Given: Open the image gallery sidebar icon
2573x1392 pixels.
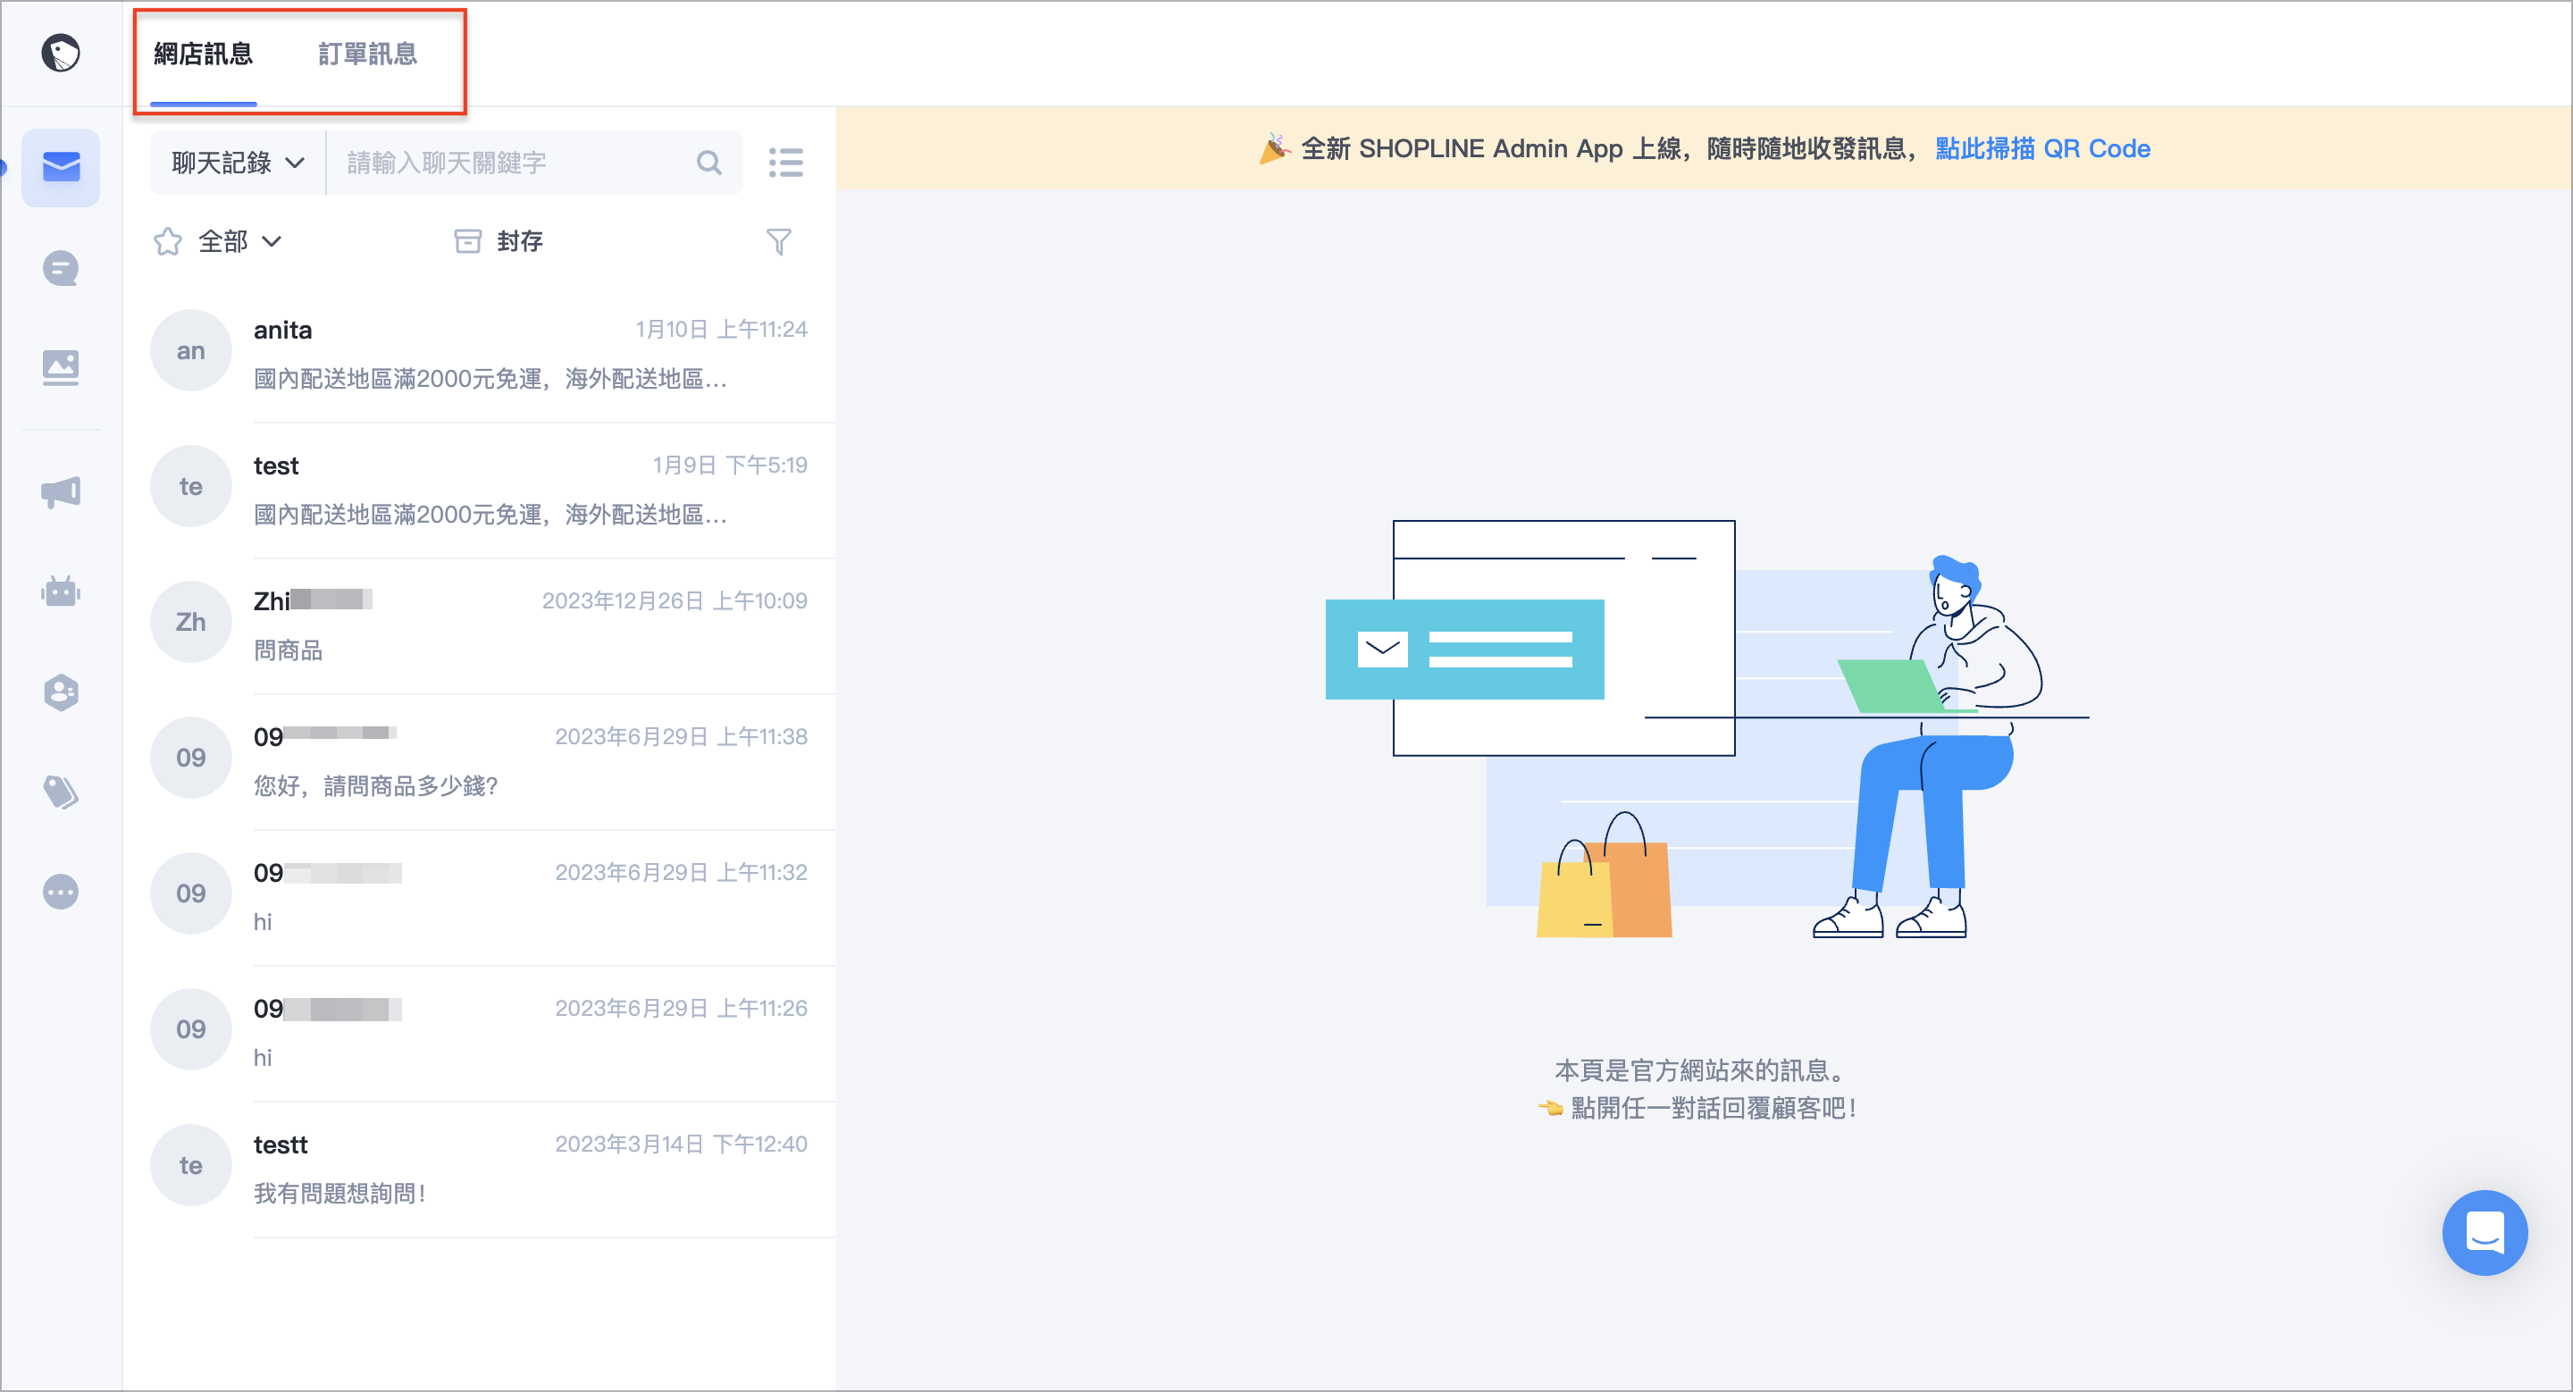Looking at the screenshot, I should 61,367.
